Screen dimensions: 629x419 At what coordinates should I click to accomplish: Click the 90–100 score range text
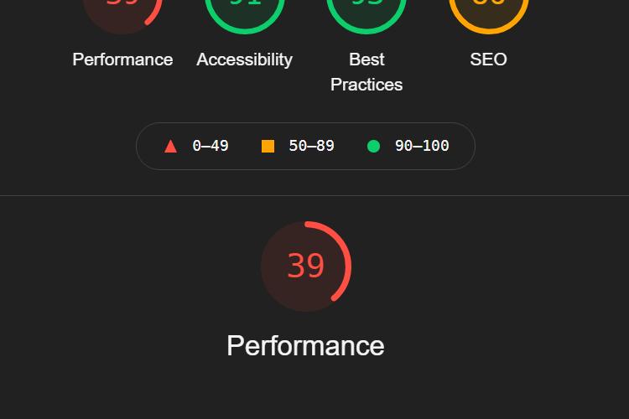(x=422, y=146)
